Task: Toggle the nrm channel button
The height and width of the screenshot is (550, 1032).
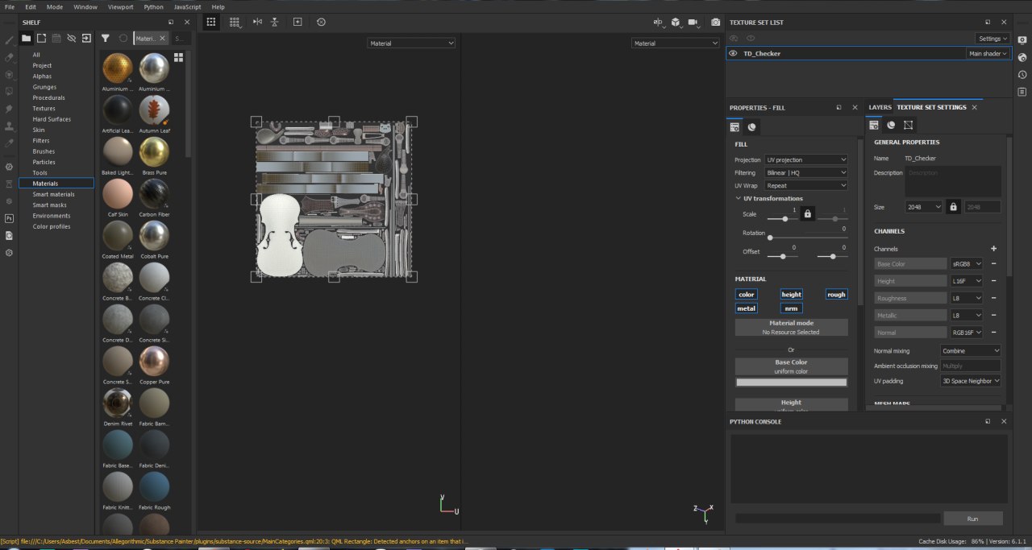Action: 791,308
